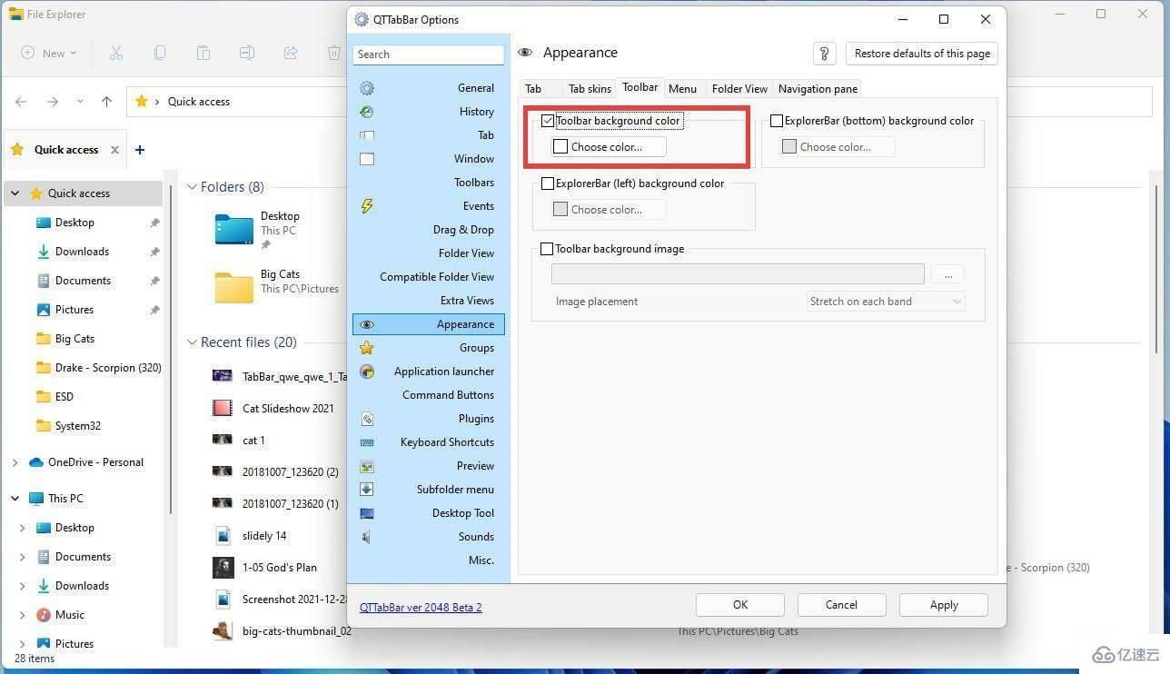Image resolution: width=1170 pixels, height=674 pixels.
Task: Select Big Cats folder in navigation pane
Action: [74, 339]
